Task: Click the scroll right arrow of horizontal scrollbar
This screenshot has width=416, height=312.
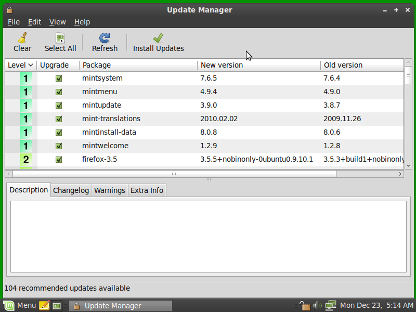Action: [400, 174]
